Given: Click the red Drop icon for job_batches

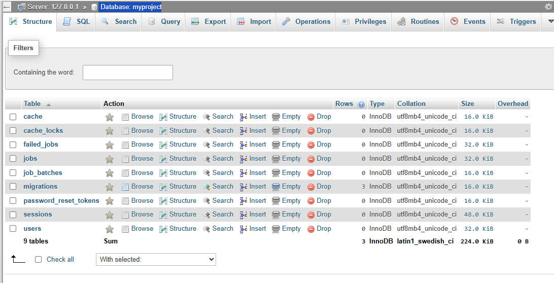Looking at the screenshot, I should (311, 173).
